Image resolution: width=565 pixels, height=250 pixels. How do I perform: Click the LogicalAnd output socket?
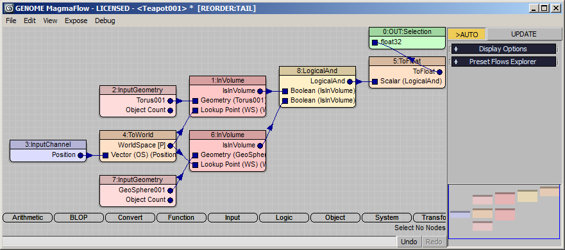(350, 81)
